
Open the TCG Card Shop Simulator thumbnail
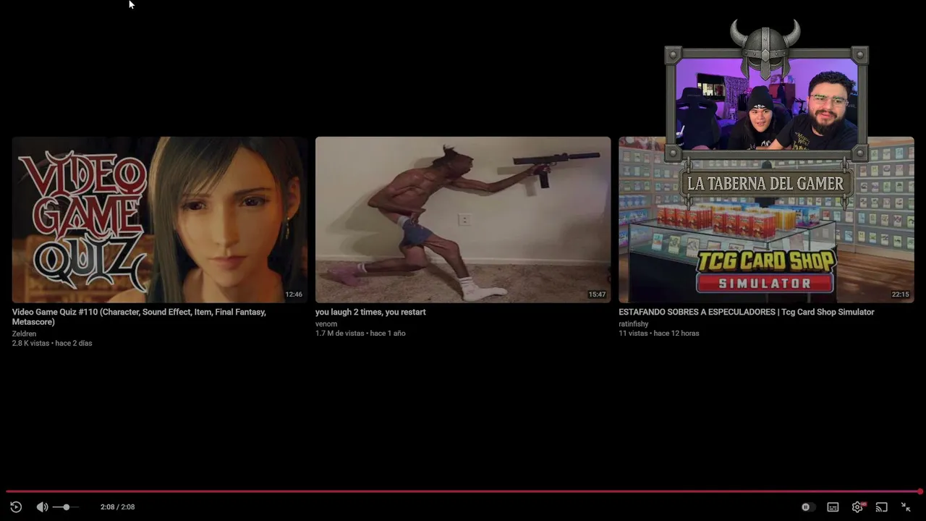pyautogui.click(x=766, y=220)
